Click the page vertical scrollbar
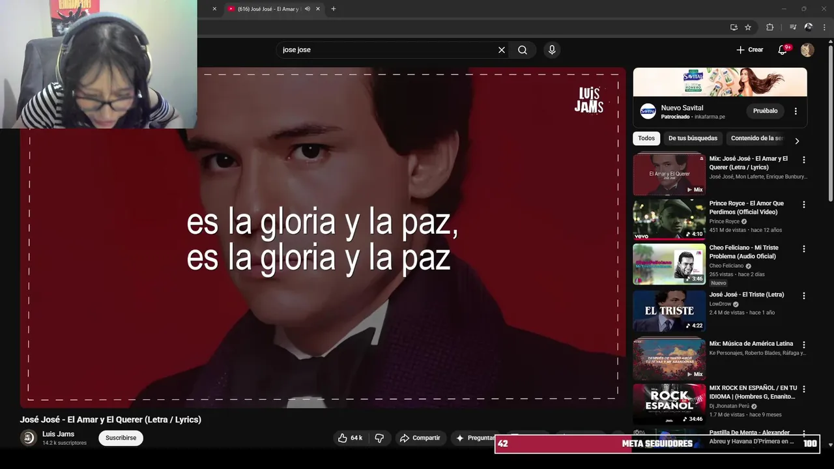This screenshot has width=834, height=469. [830, 124]
